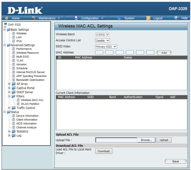
Task: Open the Schedule page
Action: [x=22, y=68]
